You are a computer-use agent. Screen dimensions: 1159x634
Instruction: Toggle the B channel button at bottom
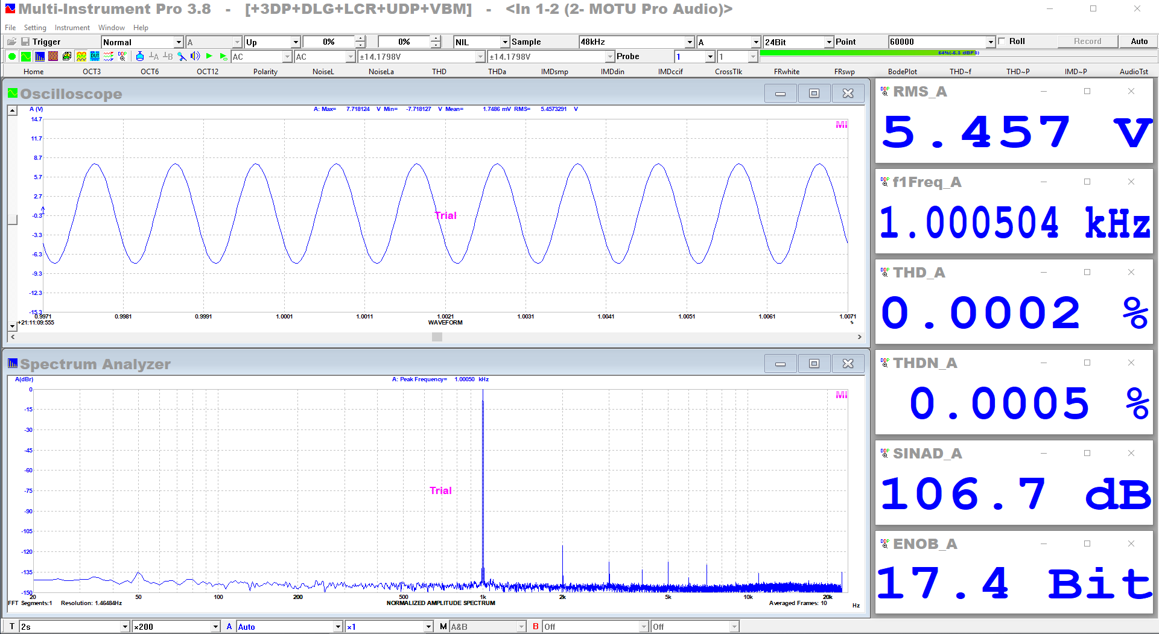point(535,627)
